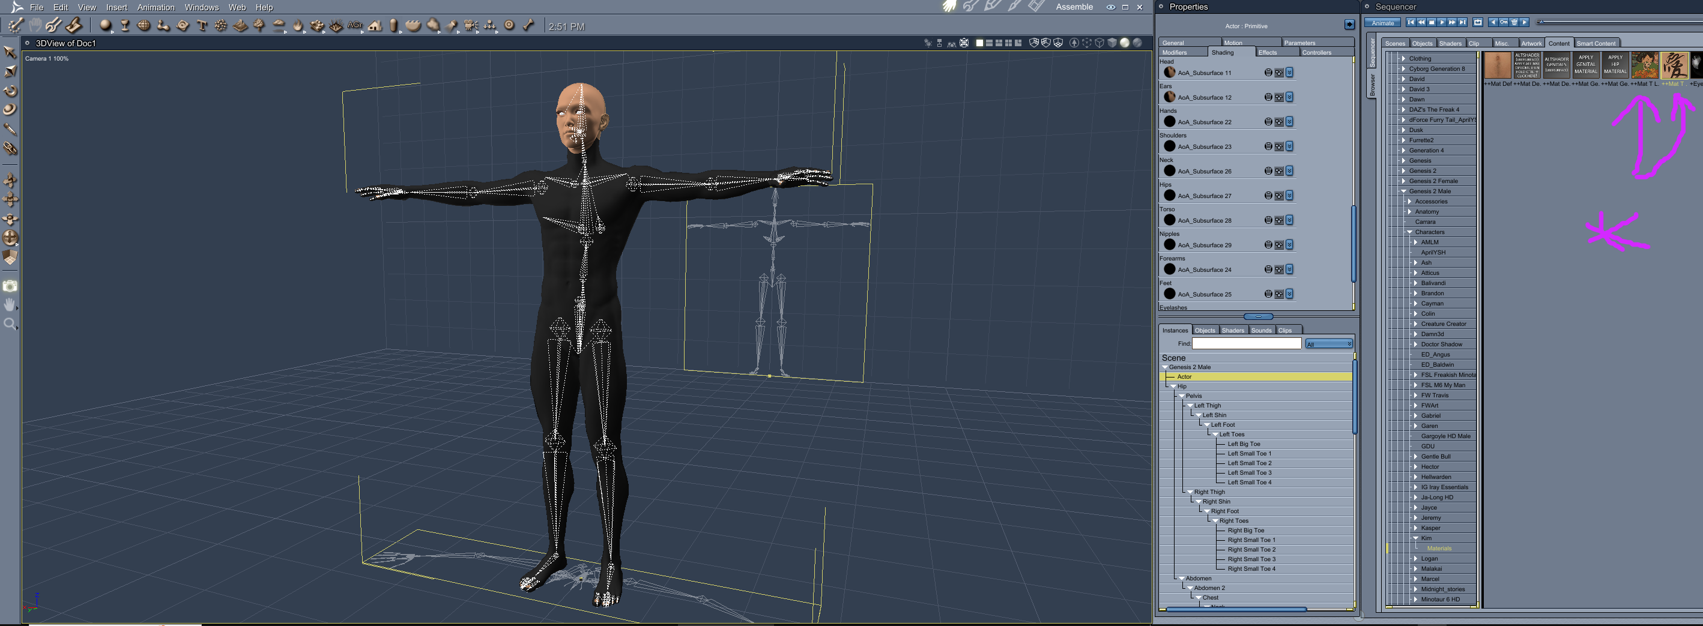
Task: Insert a text object with the T tool
Action: 202,26
